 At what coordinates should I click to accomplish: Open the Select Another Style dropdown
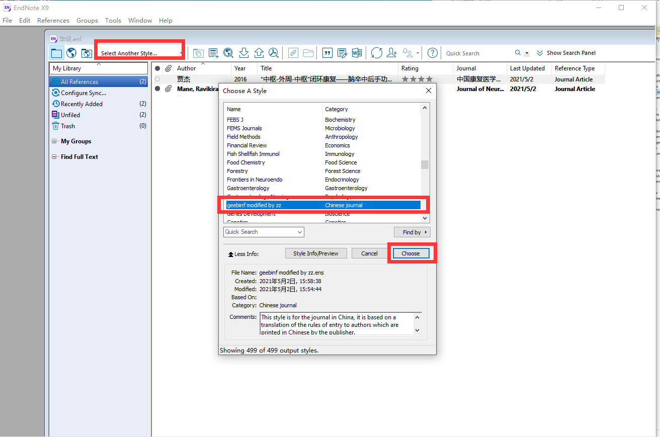[141, 53]
